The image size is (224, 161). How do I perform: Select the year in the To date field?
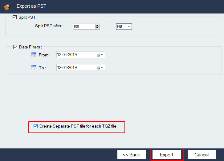point(73,67)
